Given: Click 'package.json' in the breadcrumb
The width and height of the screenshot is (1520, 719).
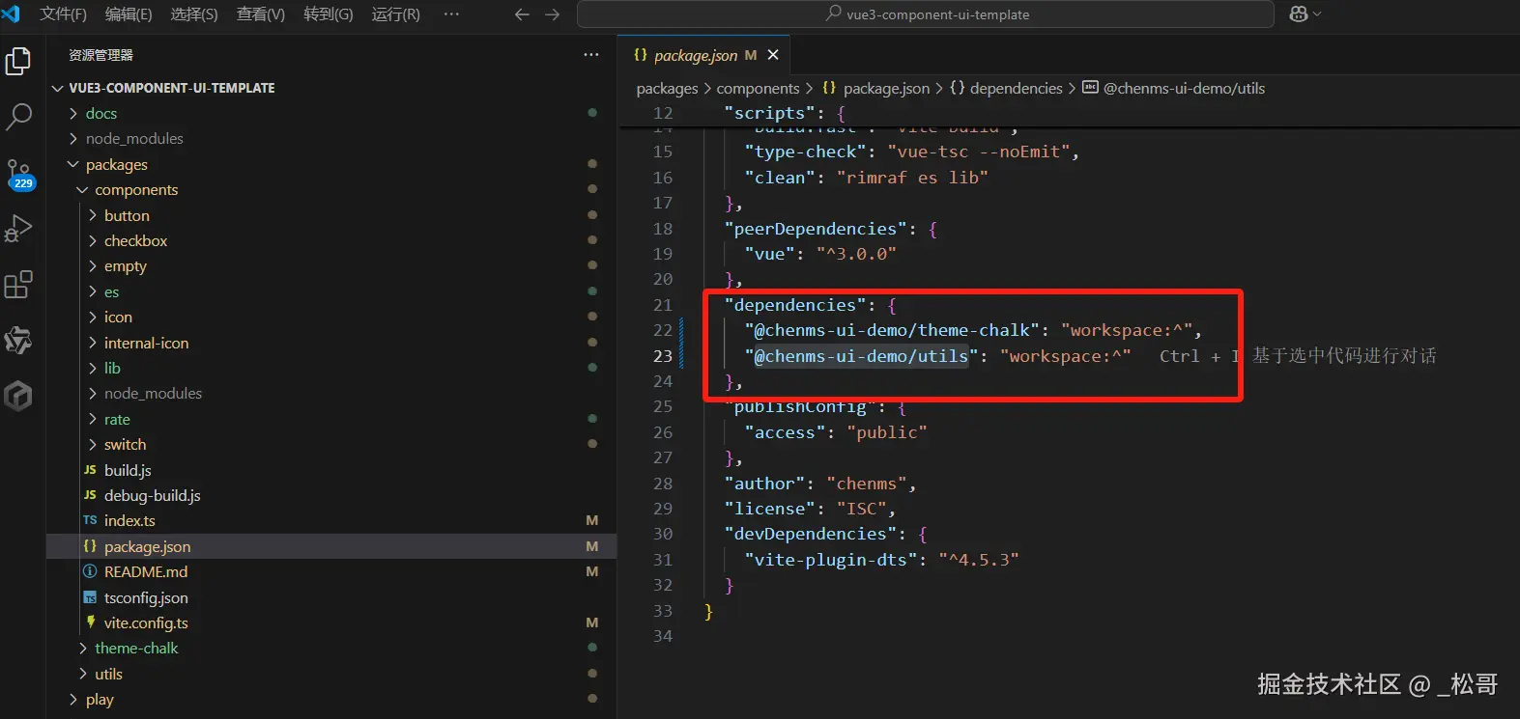Looking at the screenshot, I should (886, 88).
